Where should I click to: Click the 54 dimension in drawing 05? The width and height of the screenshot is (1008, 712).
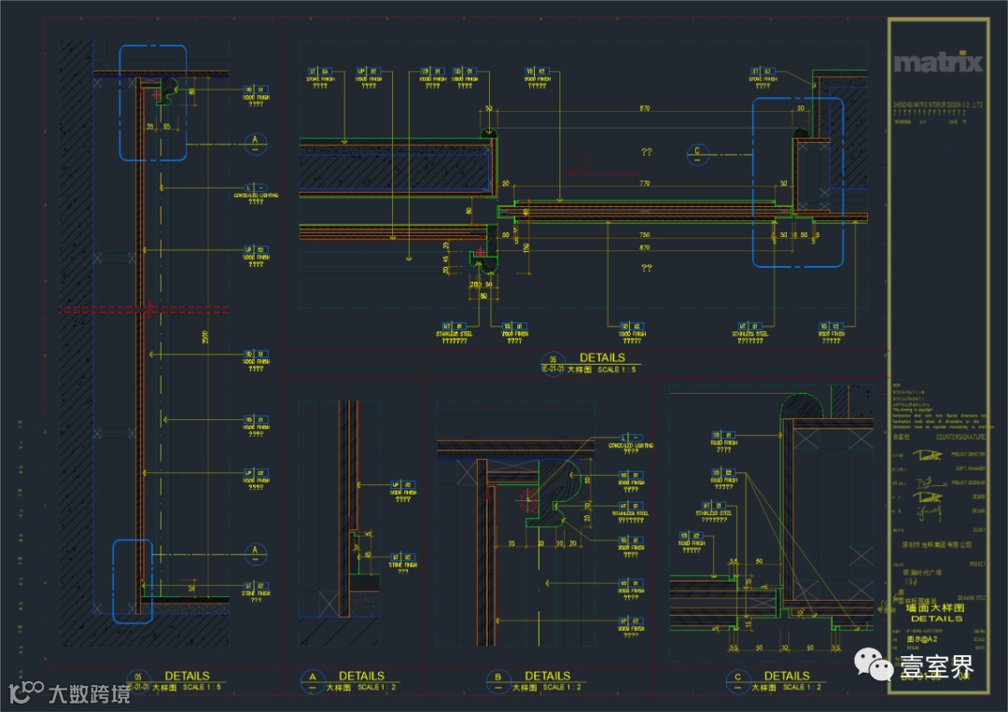coord(191,588)
